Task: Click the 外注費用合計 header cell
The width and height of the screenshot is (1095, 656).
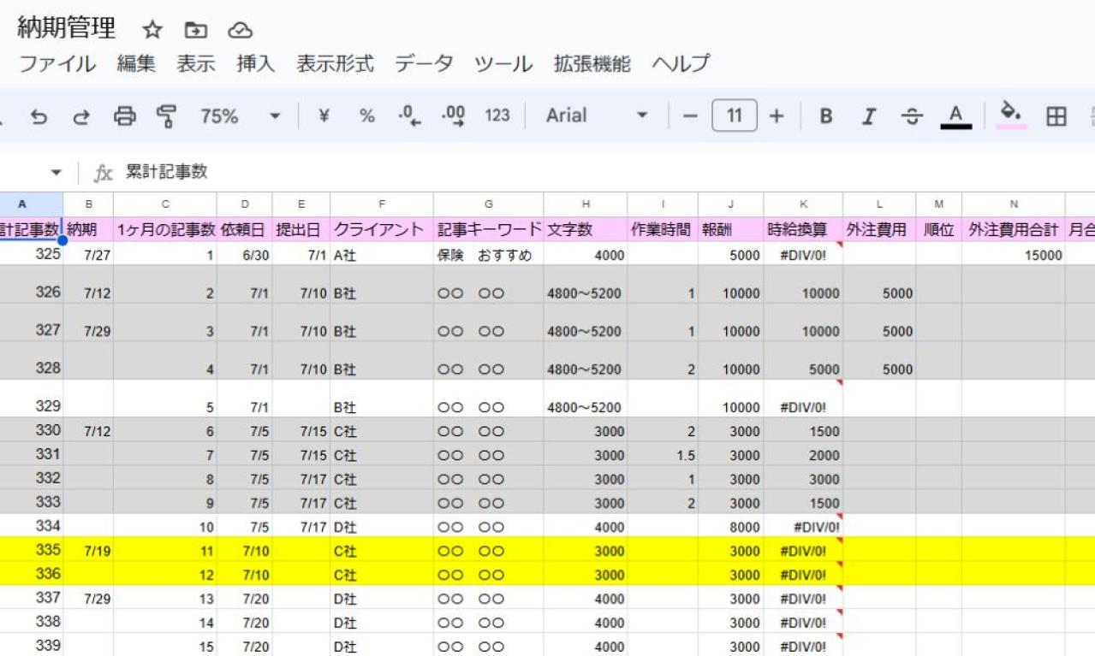Action: click(x=1014, y=229)
